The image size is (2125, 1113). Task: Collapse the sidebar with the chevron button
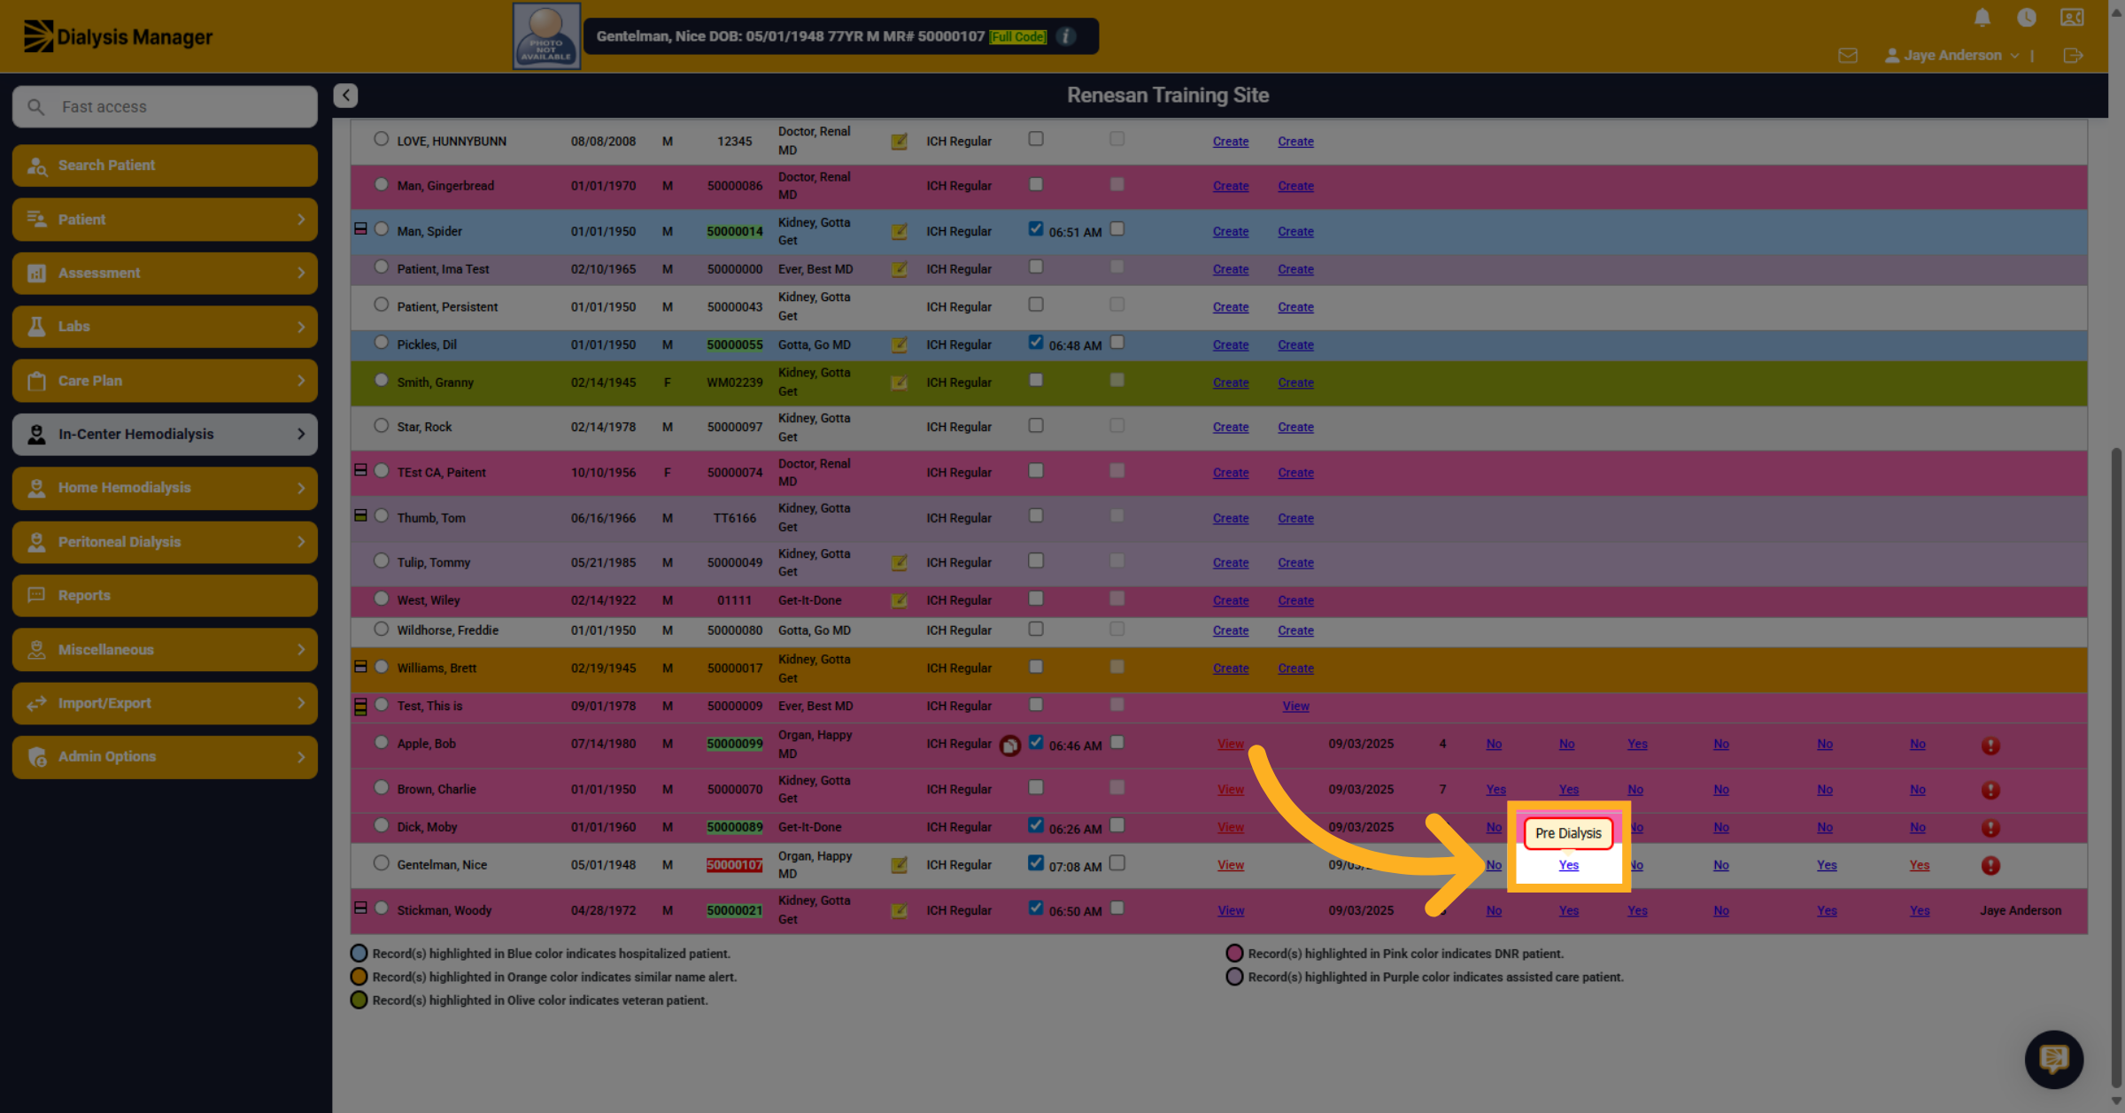tap(345, 96)
